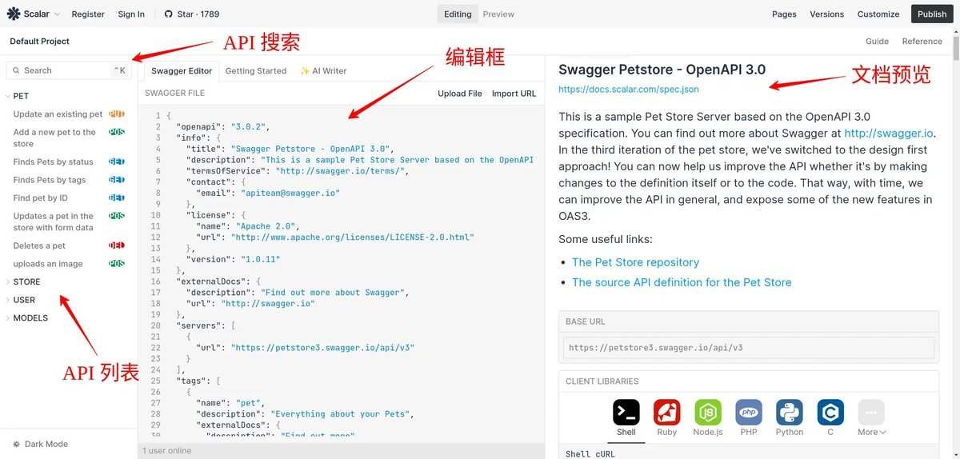The image size is (960, 459).
Task: Select the PHP client library icon
Action: tap(749, 413)
